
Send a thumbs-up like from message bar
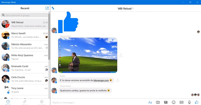[196, 102]
